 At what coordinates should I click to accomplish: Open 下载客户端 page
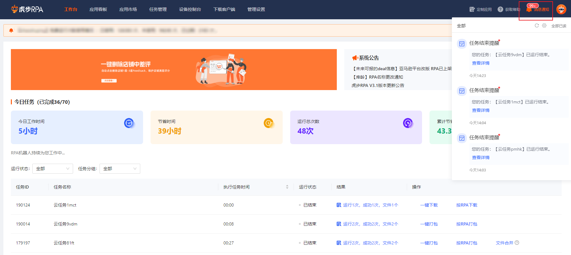224,9
